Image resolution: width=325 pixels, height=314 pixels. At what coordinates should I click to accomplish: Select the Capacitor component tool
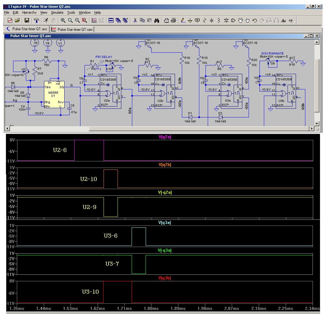coord(212,21)
